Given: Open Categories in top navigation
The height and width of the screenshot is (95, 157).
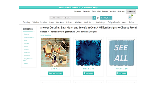Looking at the screenshot, I should click(x=77, y=11).
